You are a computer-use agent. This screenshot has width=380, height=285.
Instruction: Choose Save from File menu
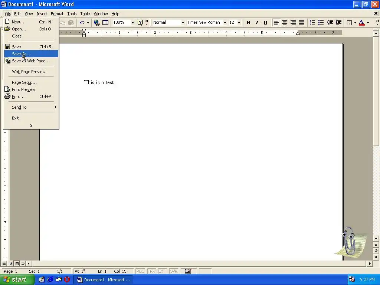point(31,46)
